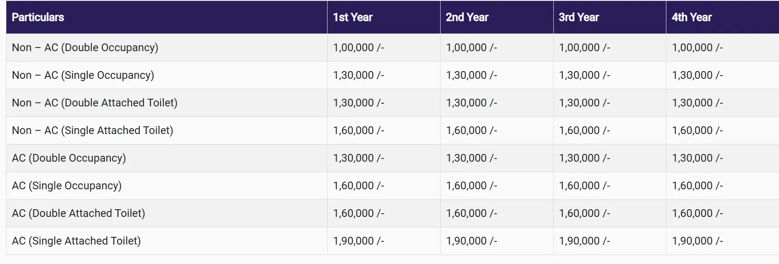The width and height of the screenshot is (779, 264).
Task: Select the Non – AC (Double Occupancy) row label
Action: pos(85,48)
